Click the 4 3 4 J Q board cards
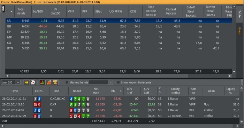Screen dimensions: 244x128 [x=79, y=99]
